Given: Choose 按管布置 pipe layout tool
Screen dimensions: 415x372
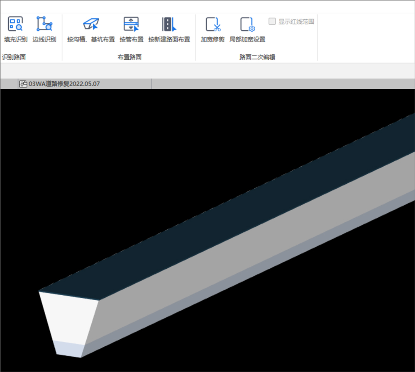Looking at the screenshot, I should [x=131, y=29].
